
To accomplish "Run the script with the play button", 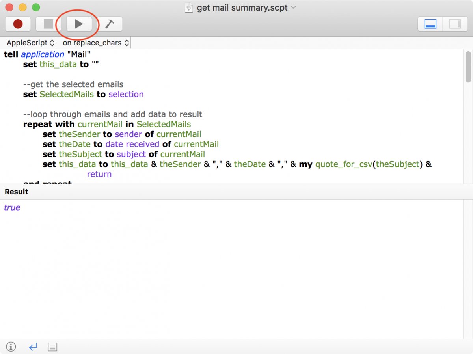I will click(79, 24).
